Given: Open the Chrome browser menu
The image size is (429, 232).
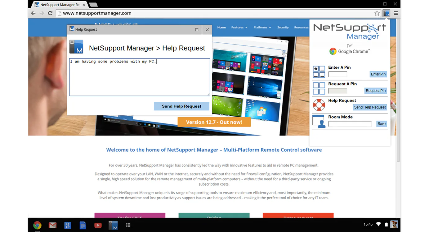Looking at the screenshot, I should [x=396, y=13].
